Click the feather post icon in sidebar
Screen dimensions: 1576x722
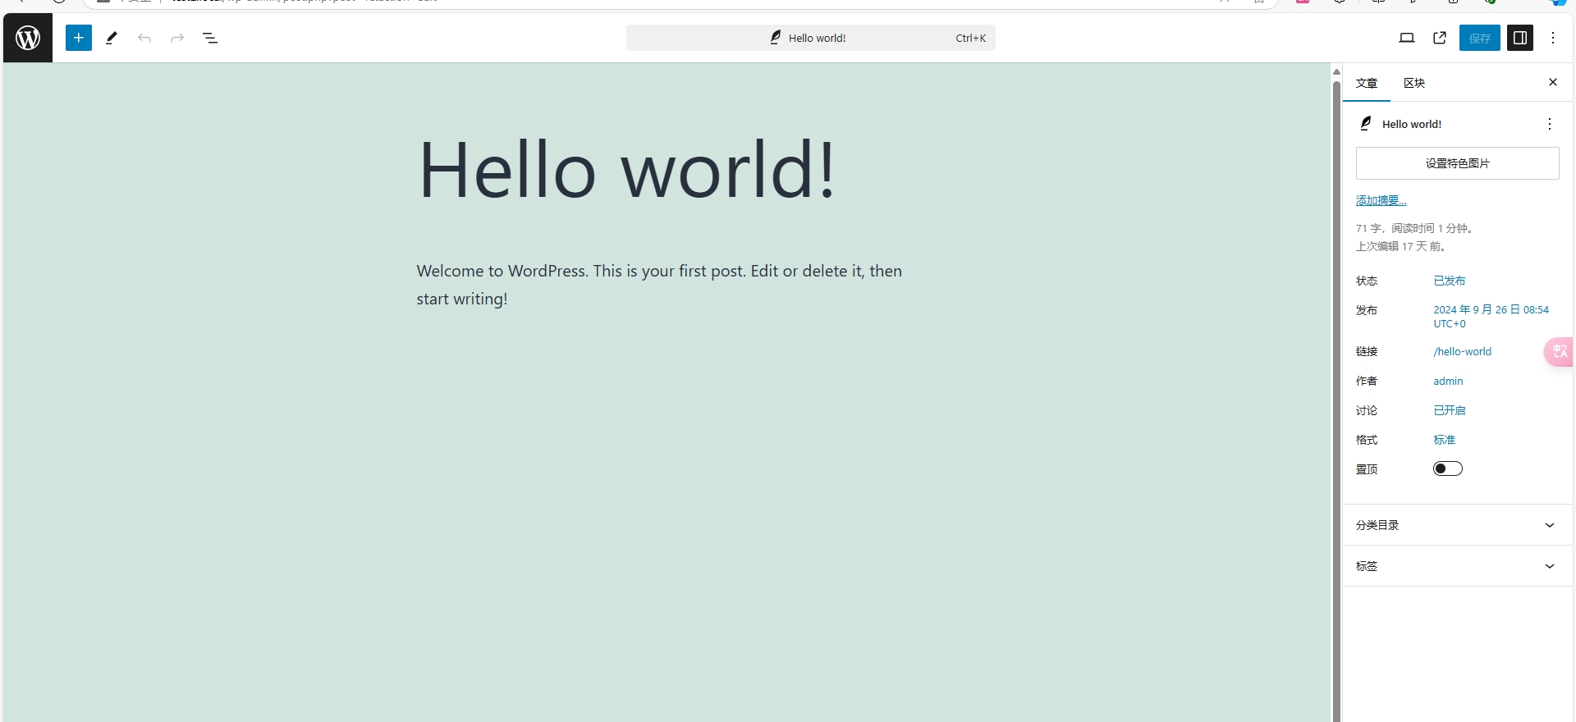point(1366,123)
